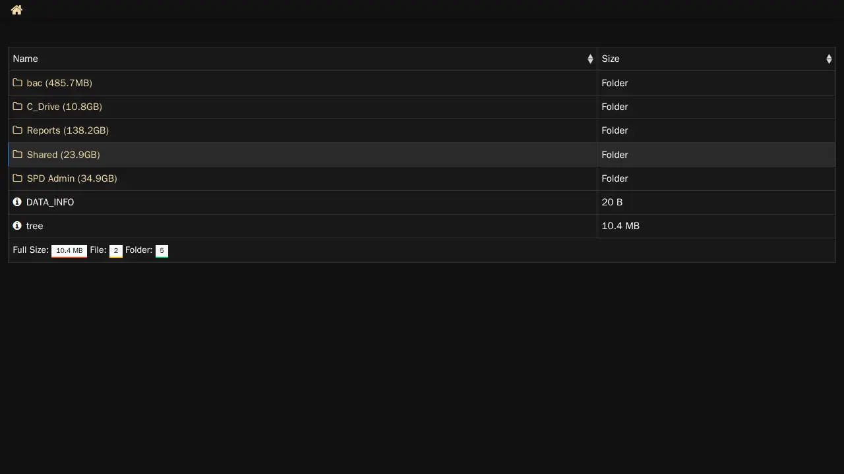Open the bac (485.7MB) folder link

[x=59, y=83]
